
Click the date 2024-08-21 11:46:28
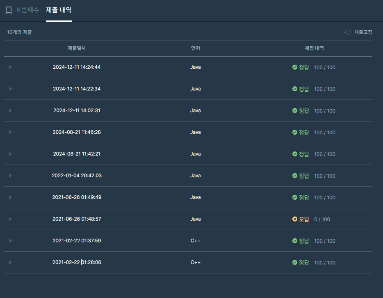[77, 132]
